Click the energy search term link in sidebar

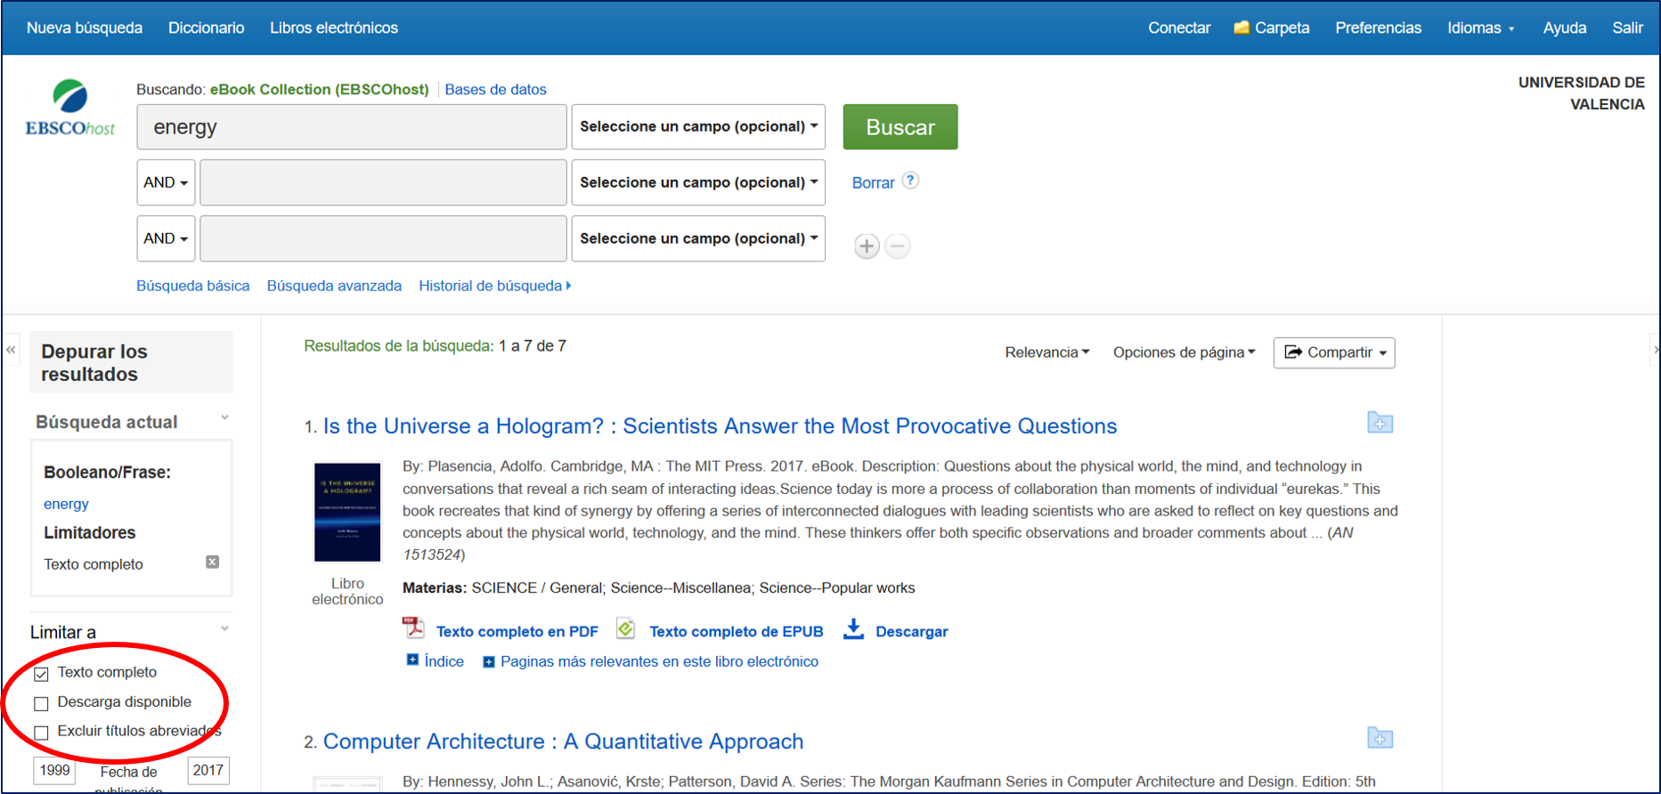coord(66,504)
